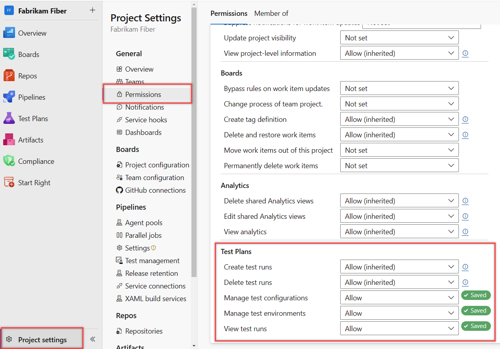Click the Test Plans section heading

[x=236, y=252]
